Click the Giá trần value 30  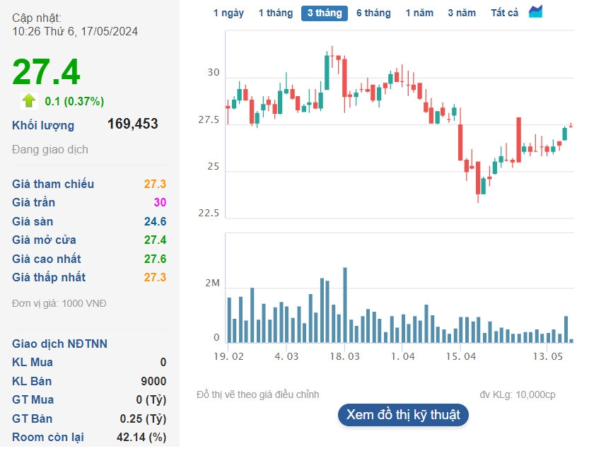[160, 203]
